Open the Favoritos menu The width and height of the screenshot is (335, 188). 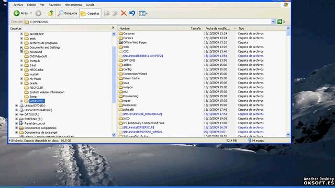pos(54,5)
